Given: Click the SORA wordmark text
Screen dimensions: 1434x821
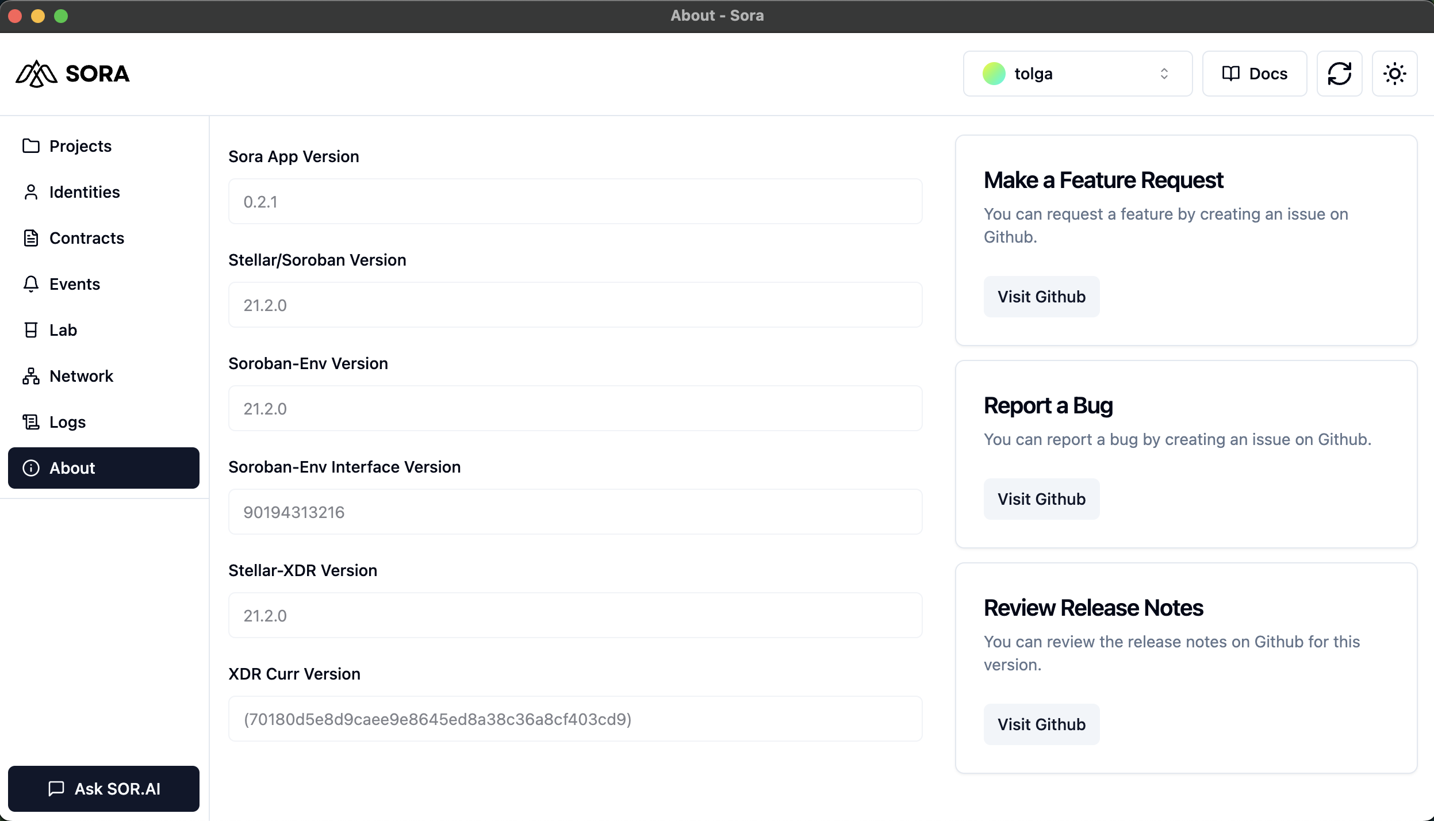Looking at the screenshot, I should click(x=98, y=74).
